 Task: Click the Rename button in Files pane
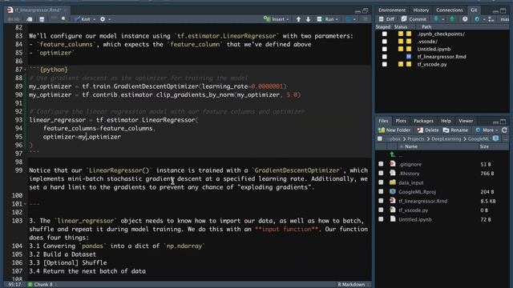tap(455, 130)
